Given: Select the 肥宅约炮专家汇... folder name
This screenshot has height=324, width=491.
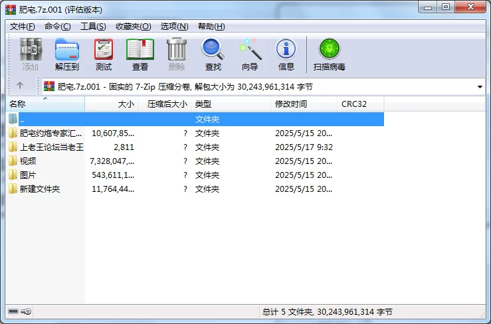Looking at the screenshot, I should 50,133.
